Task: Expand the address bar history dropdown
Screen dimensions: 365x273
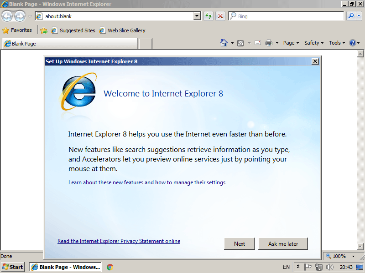Action: pos(197,16)
